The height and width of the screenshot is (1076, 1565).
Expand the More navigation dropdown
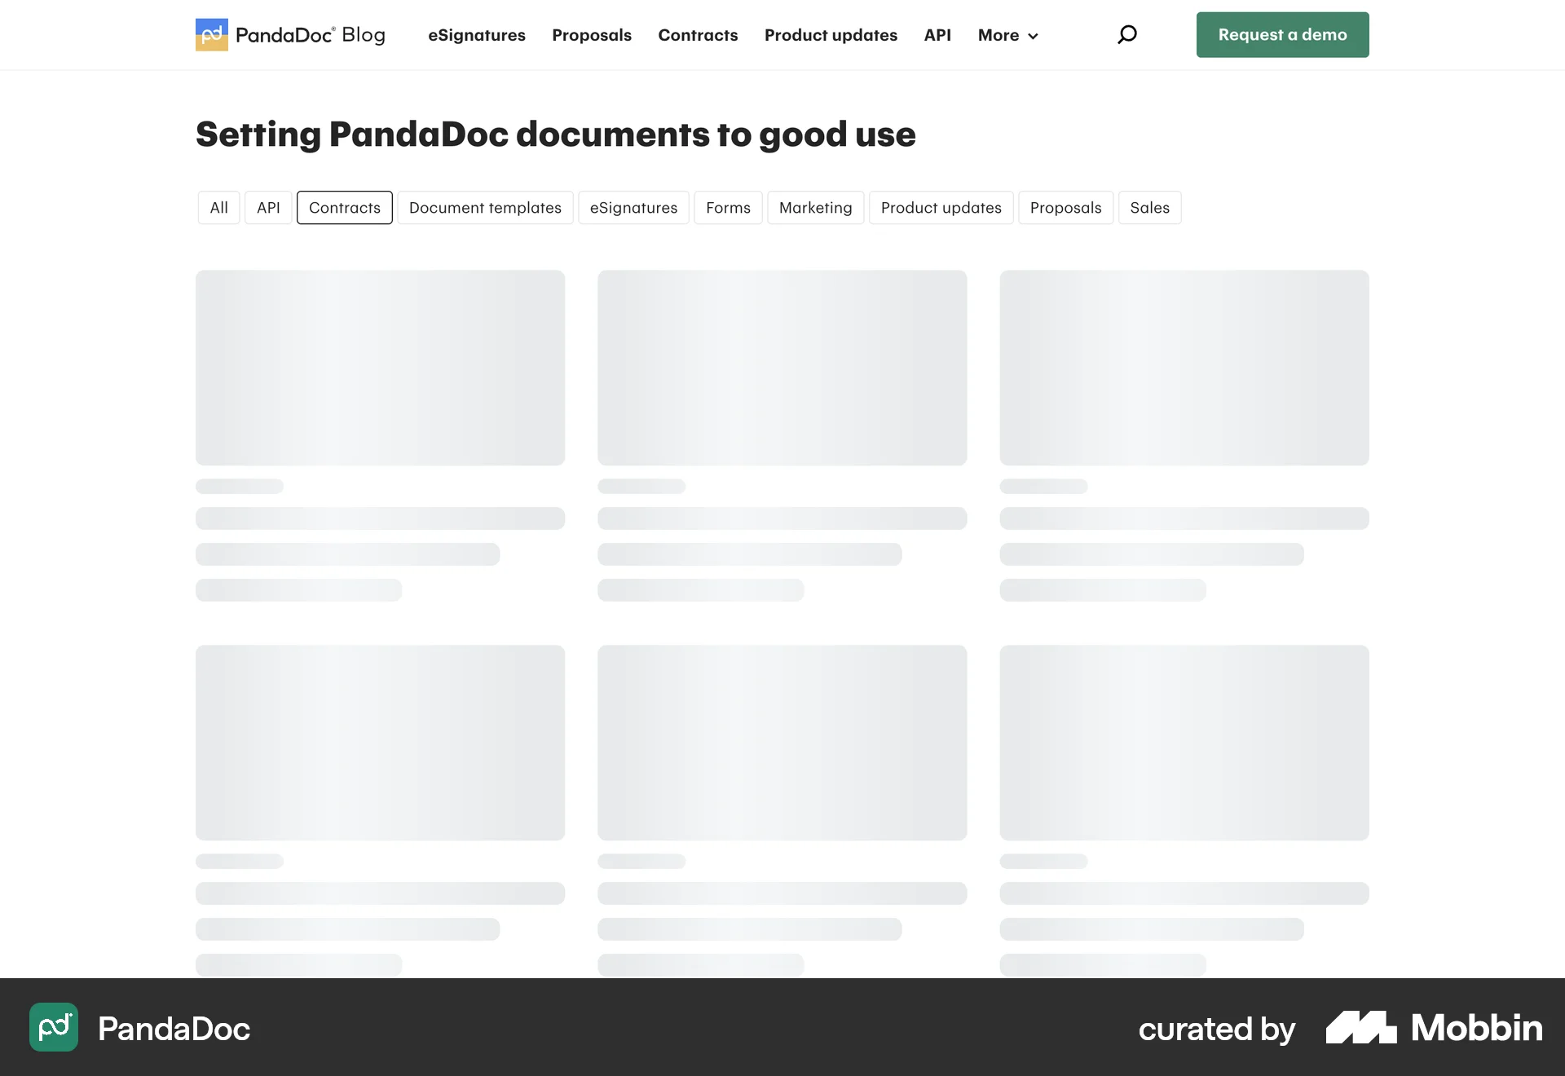tap(1007, 35)
